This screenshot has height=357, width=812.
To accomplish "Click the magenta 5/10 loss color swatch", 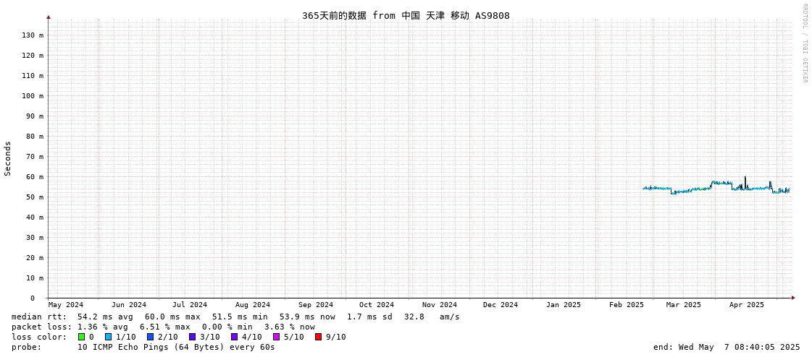I will tap(276, 337).
